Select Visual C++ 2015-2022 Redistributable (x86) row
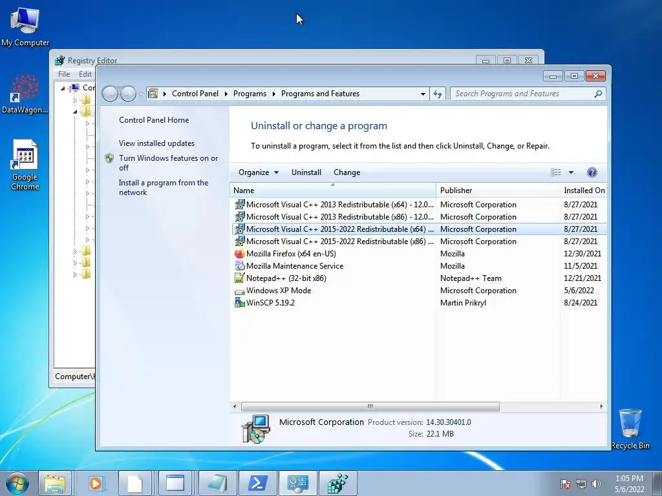 click(419, 242)
